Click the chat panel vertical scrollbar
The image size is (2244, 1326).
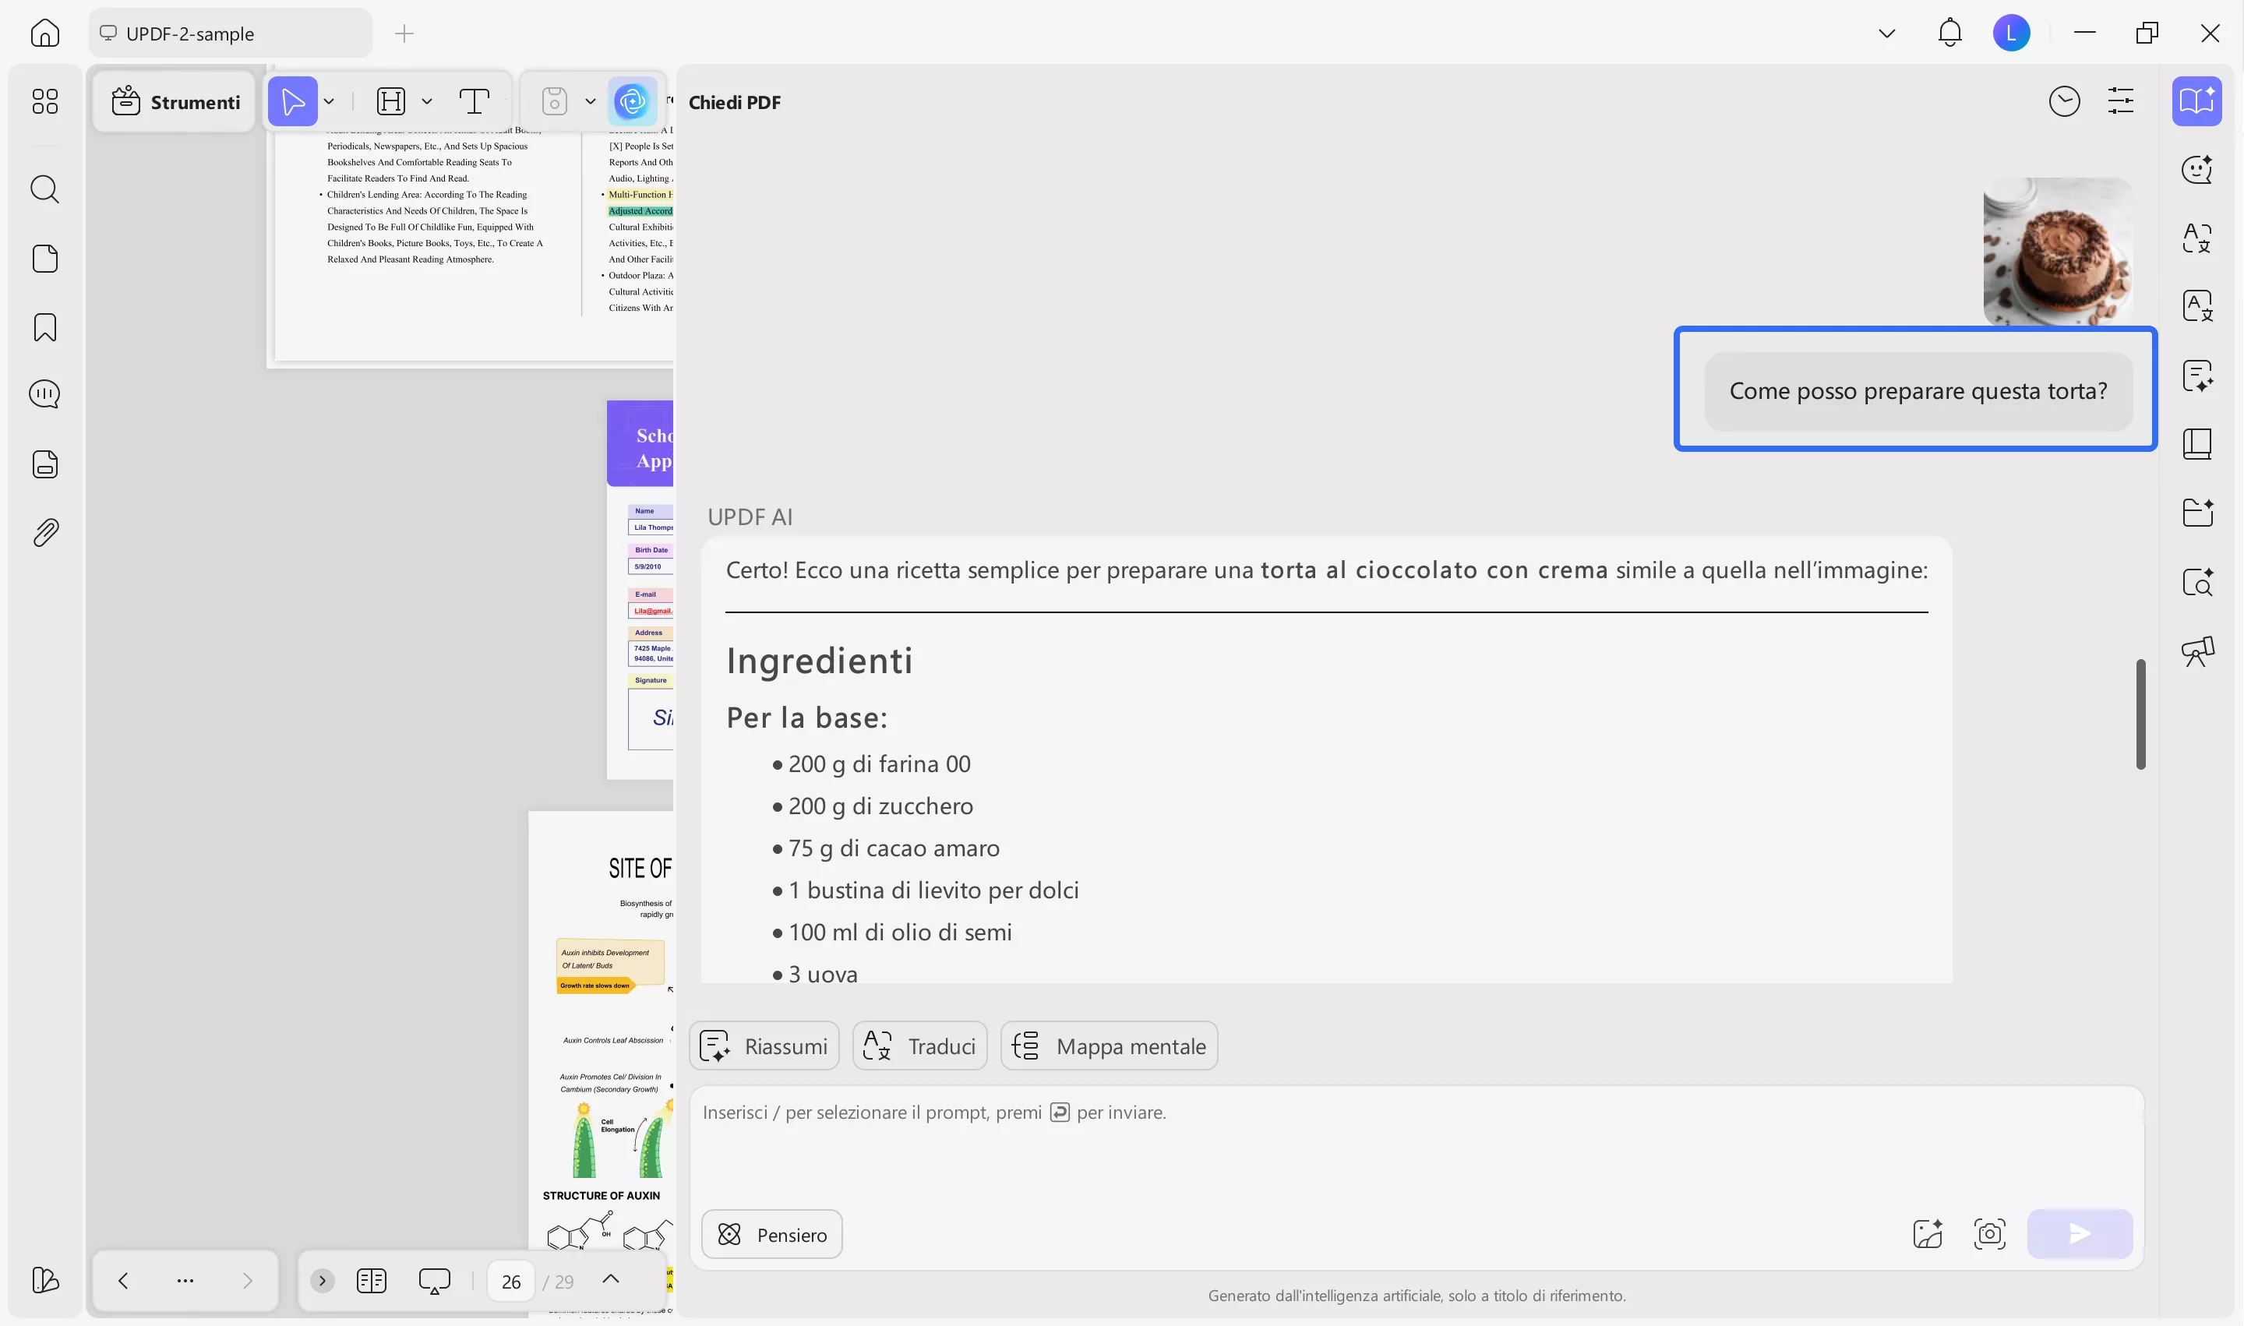(2140, 714)
